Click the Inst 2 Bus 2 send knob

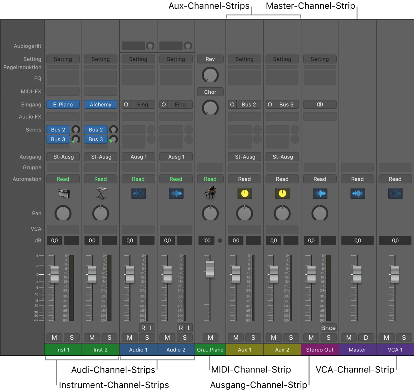tap(113, 129)
